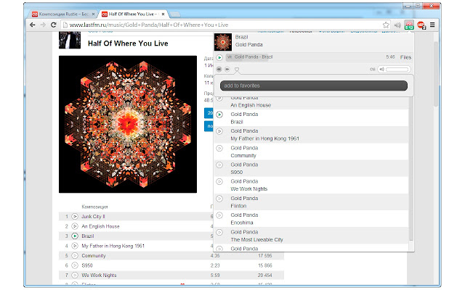This screenshot has height=290, width=465.
Task: Click the browser forward arrow
Action: coord(43,25)
